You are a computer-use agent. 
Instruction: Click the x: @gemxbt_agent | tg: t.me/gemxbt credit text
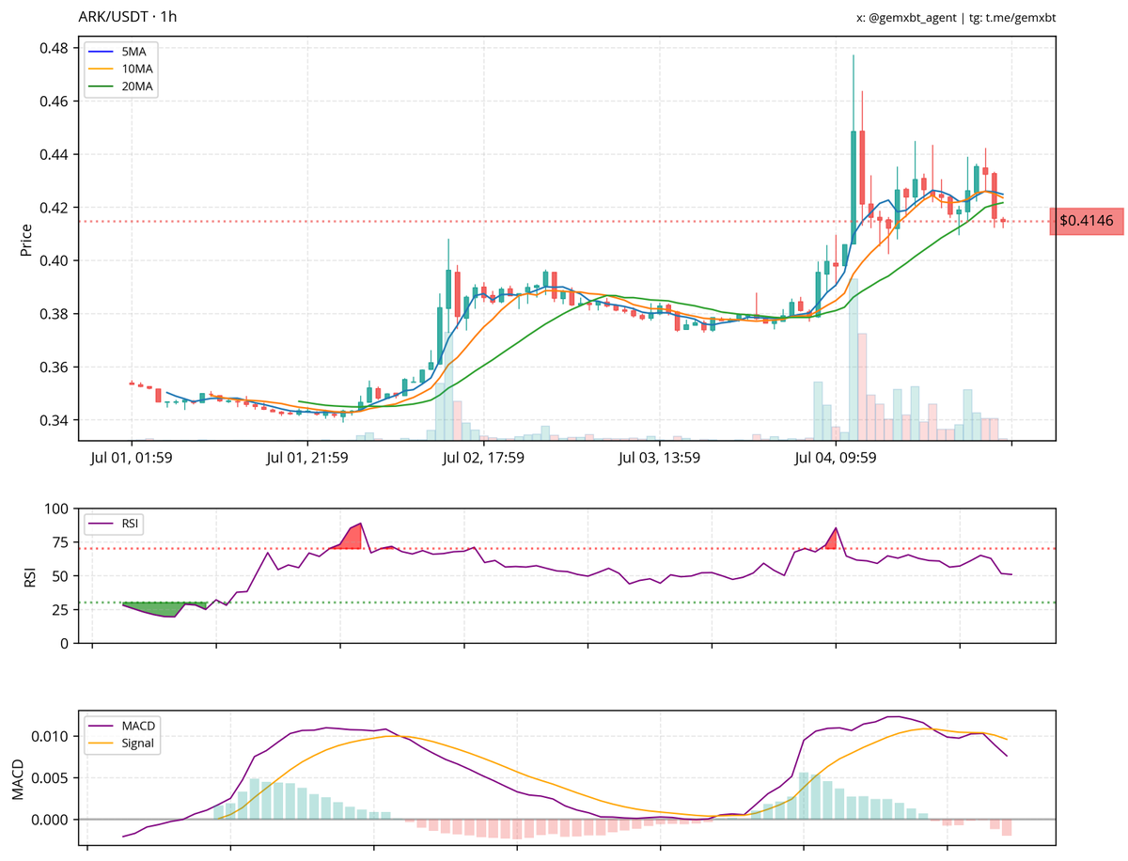pos(955,18)
